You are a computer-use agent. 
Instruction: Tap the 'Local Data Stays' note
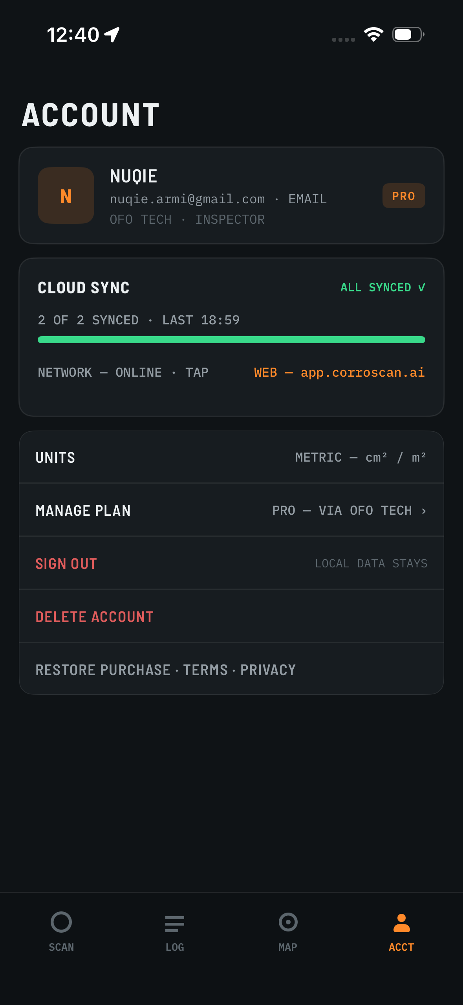371,563
